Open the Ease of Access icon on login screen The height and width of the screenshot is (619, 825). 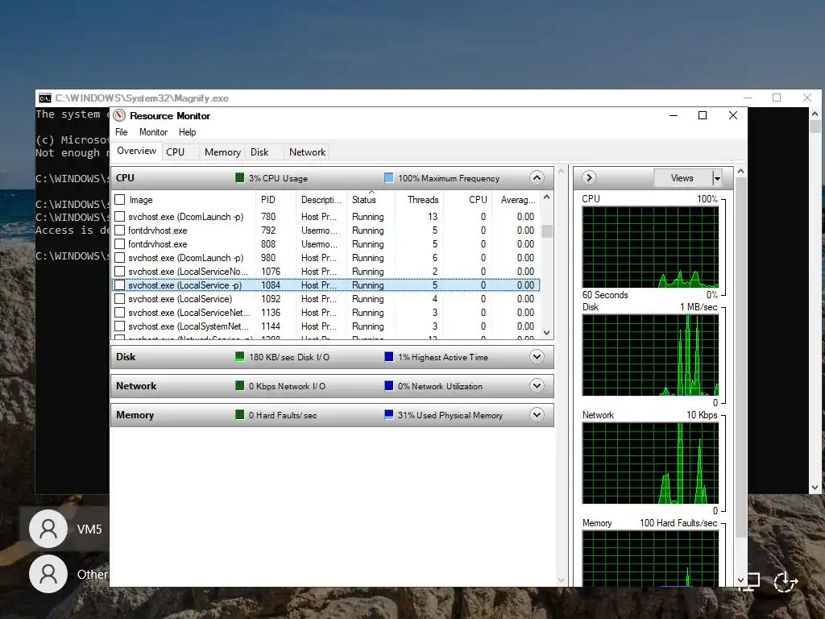coord(786,582)
